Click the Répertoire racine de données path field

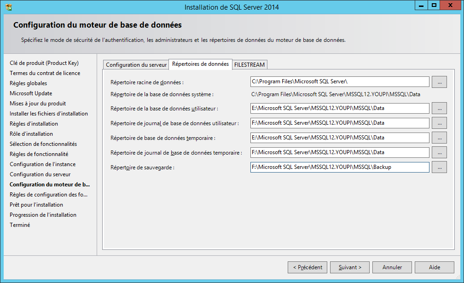(x=340, y=81)
